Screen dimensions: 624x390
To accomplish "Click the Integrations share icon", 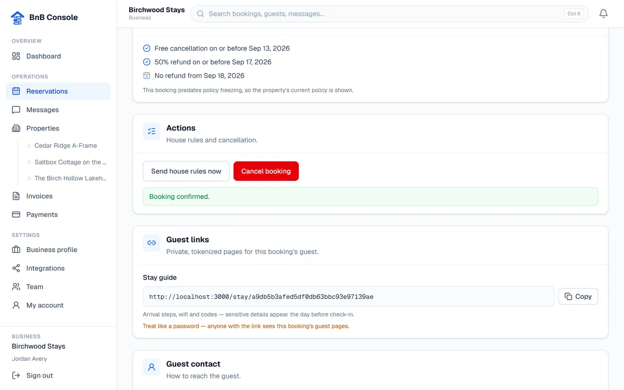I will pos(16,268).
